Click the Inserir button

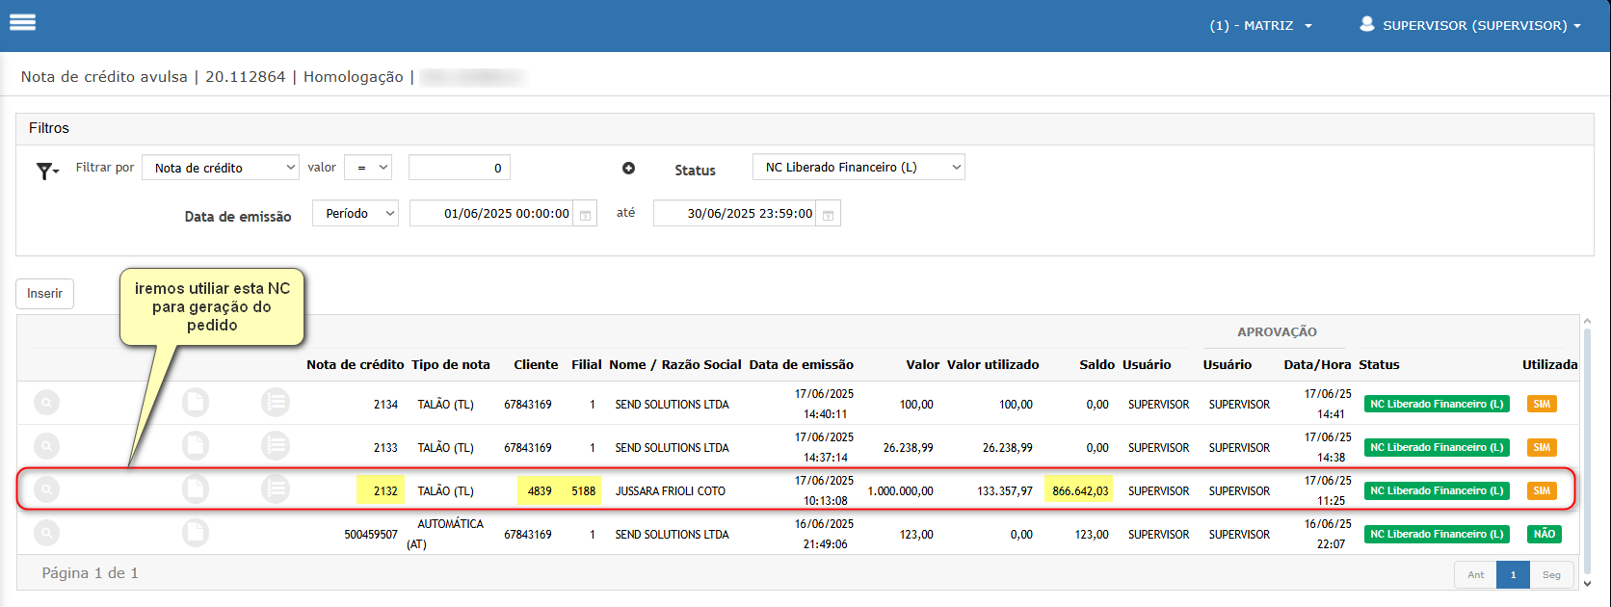coord(44,294)
